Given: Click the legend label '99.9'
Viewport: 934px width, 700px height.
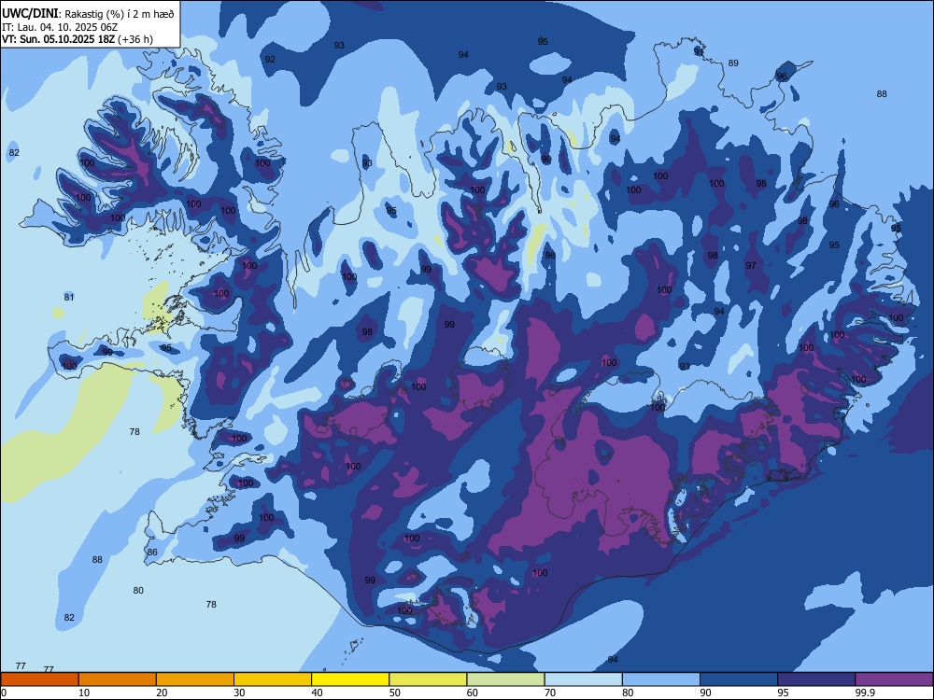Looking at the screenshot, I should pyautogui.click(x=865, y=693).
